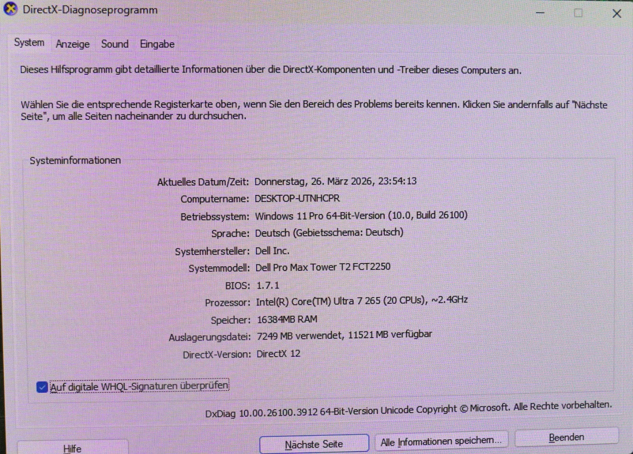Image resolution: width=633 pixels, height=454 pixels.
Task: Click the Systeminformationen group heading
Action: 75,161
